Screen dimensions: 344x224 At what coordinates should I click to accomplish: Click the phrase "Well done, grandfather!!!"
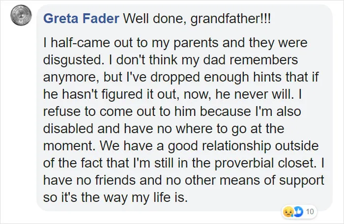click(197, 19)
